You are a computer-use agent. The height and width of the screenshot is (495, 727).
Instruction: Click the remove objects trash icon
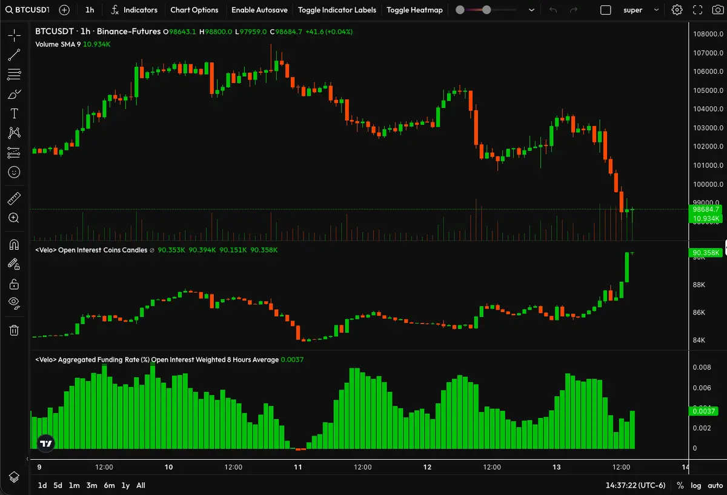14,330
